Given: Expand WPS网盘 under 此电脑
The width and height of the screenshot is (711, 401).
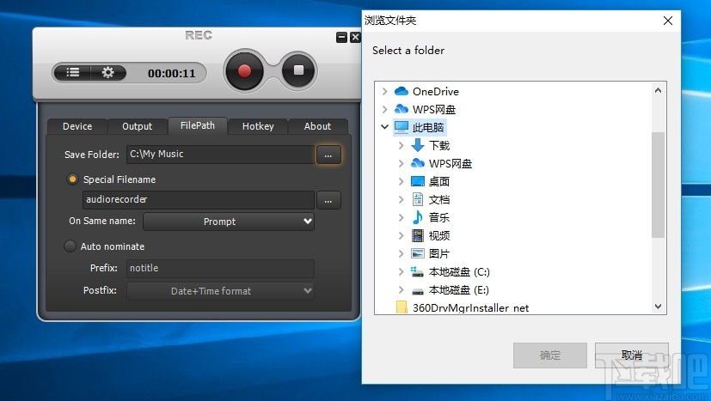Looking at the screenshot, I should coord(401,163).
